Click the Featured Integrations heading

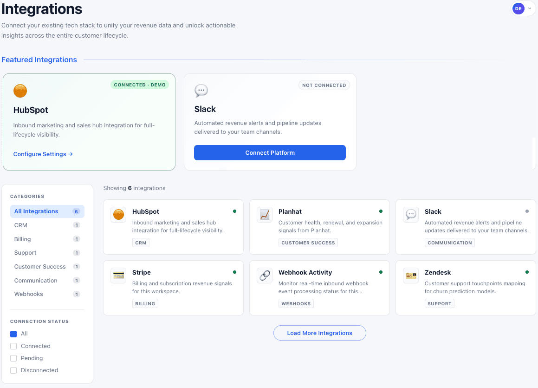tap(39, 60)
